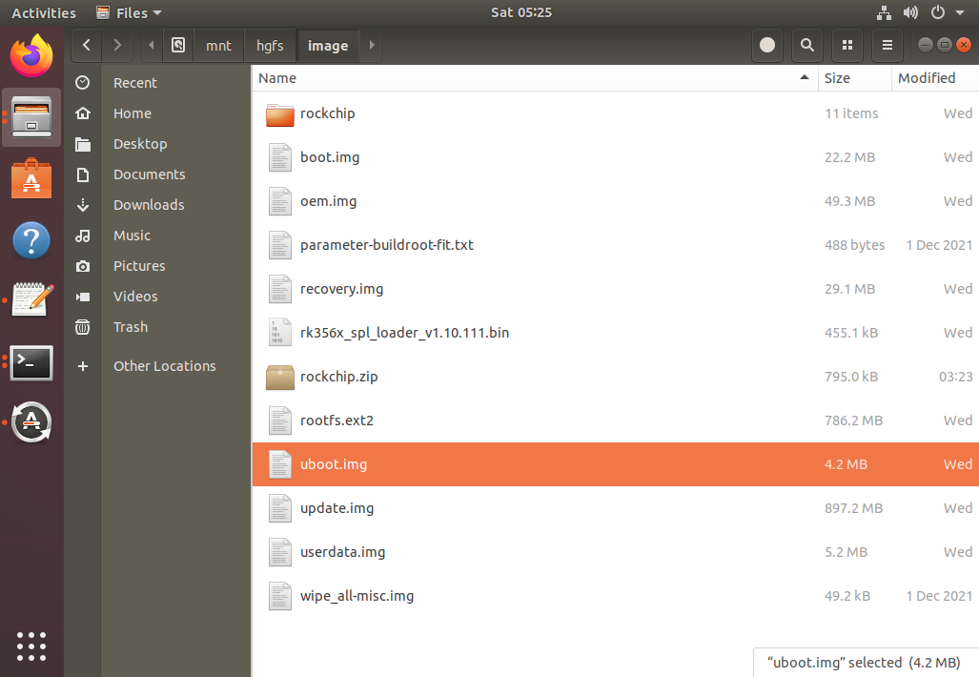This screenshot has height=677, width=979.
Task: Expand the system power menu arrow
Action: 960,12
